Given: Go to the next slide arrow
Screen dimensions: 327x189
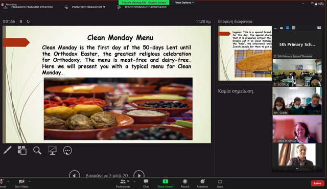Looking at the screenshot, I should tap(139, 175).
